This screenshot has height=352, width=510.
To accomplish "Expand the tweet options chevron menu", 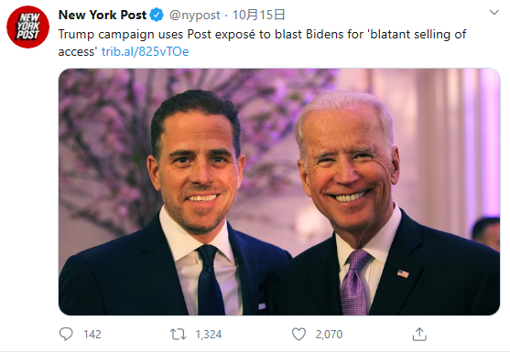I will [x=494, y=13].
